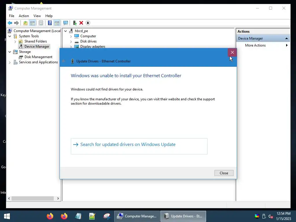296x222 pixels.
Task: Select Storage in the console tree
Action: [25, 52]
